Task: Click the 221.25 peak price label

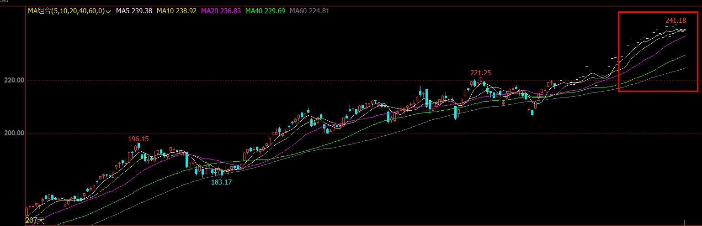Action: pyautogui.click(x=481, y=73)
